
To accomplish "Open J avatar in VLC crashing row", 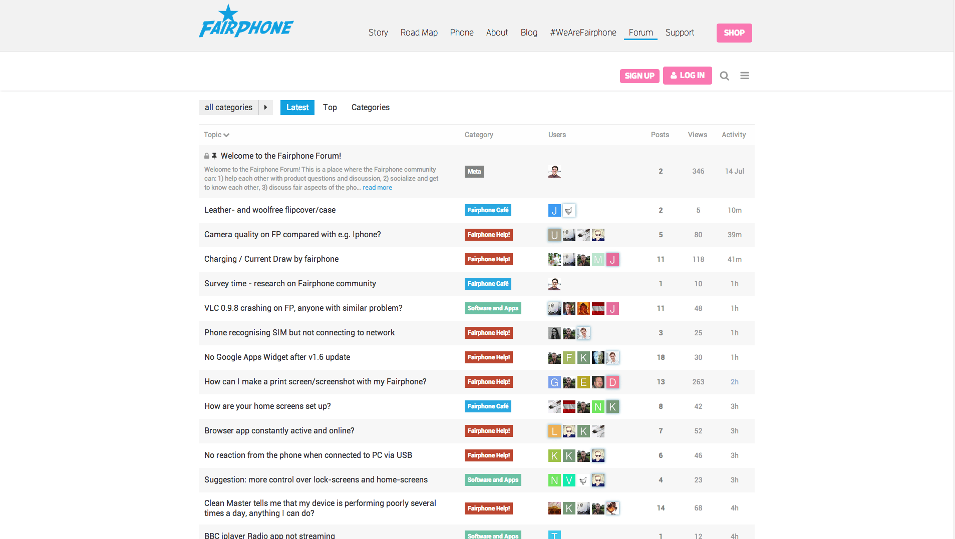I will pyautogui.click(x=612, y=309).
